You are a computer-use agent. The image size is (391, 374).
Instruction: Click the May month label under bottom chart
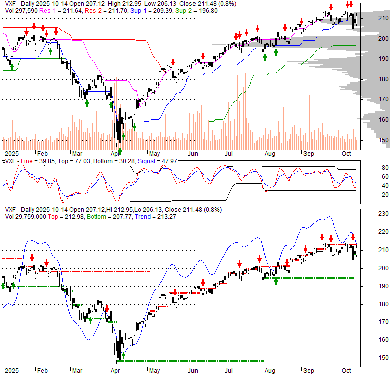[154, 371]
